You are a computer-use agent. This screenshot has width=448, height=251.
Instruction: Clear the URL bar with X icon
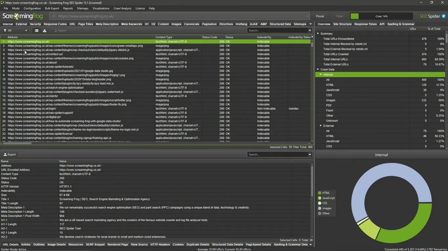click(307, 16)
